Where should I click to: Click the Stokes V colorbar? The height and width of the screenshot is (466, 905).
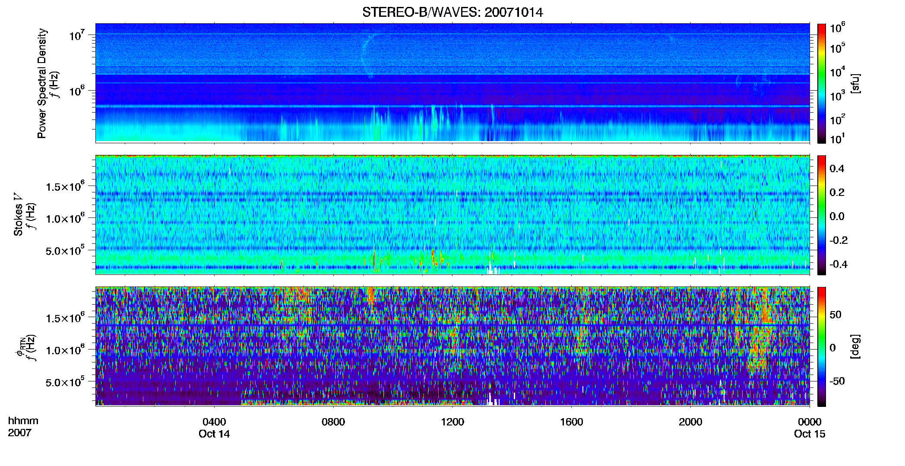822,215
